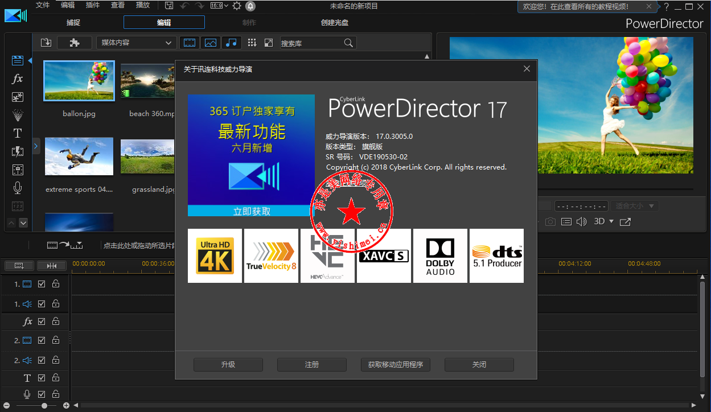
Task: Click the 获取移动应用程序 button
Action: pos(396,365)
